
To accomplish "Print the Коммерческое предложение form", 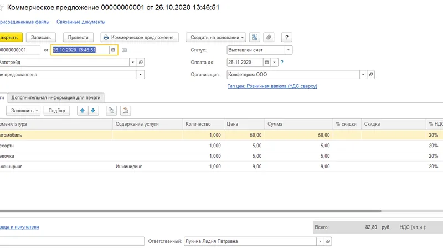I will click(x=140, y=37).
